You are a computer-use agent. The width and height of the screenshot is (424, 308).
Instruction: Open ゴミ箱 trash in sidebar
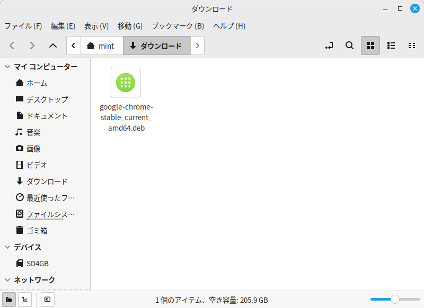[x=37, y=231]
